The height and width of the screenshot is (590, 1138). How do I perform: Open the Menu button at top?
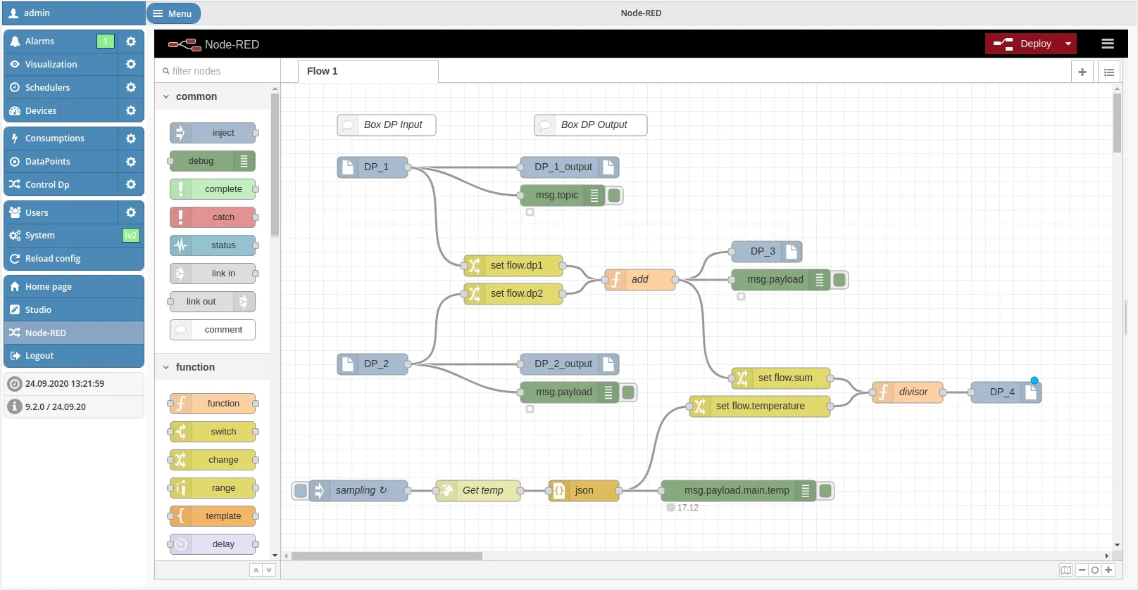pyautogui.click(x=173, y=13)
